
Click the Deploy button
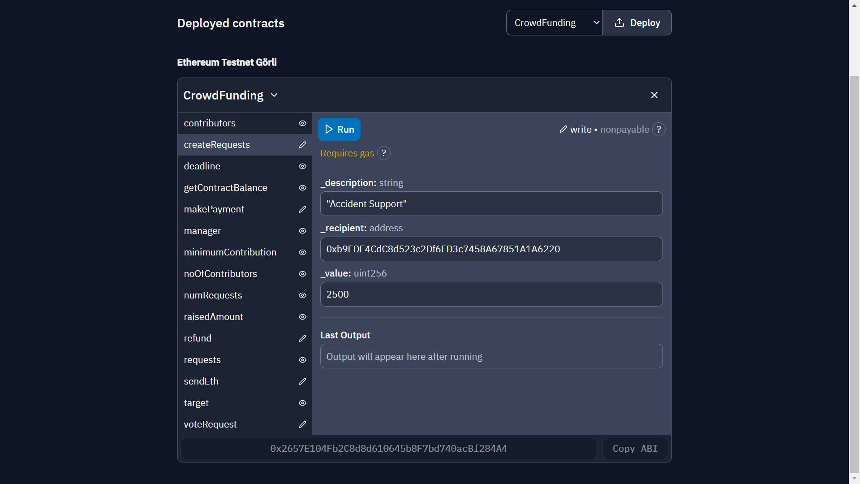[637, 23]
